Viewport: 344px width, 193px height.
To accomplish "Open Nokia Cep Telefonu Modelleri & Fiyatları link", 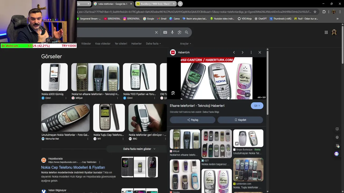I will (73, 168).
